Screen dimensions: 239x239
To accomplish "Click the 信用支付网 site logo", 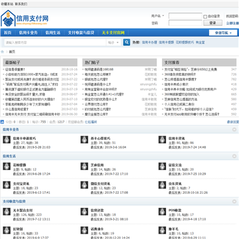I will (25, 19).
